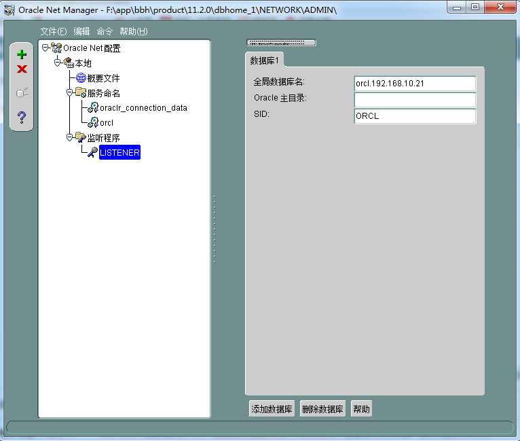Click the Oracle 主目录 input field

coord(415,100)
